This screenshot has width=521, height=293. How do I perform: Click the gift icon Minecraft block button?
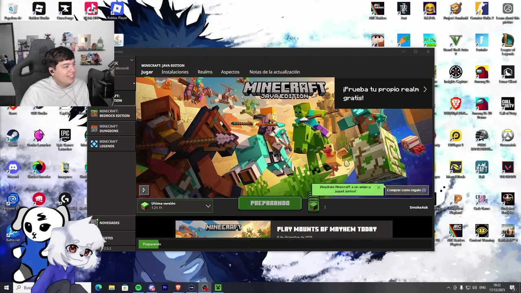point(313,206)
